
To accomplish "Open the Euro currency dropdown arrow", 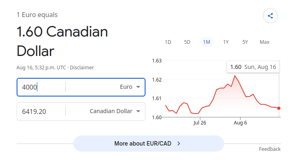I will [138, 87].
